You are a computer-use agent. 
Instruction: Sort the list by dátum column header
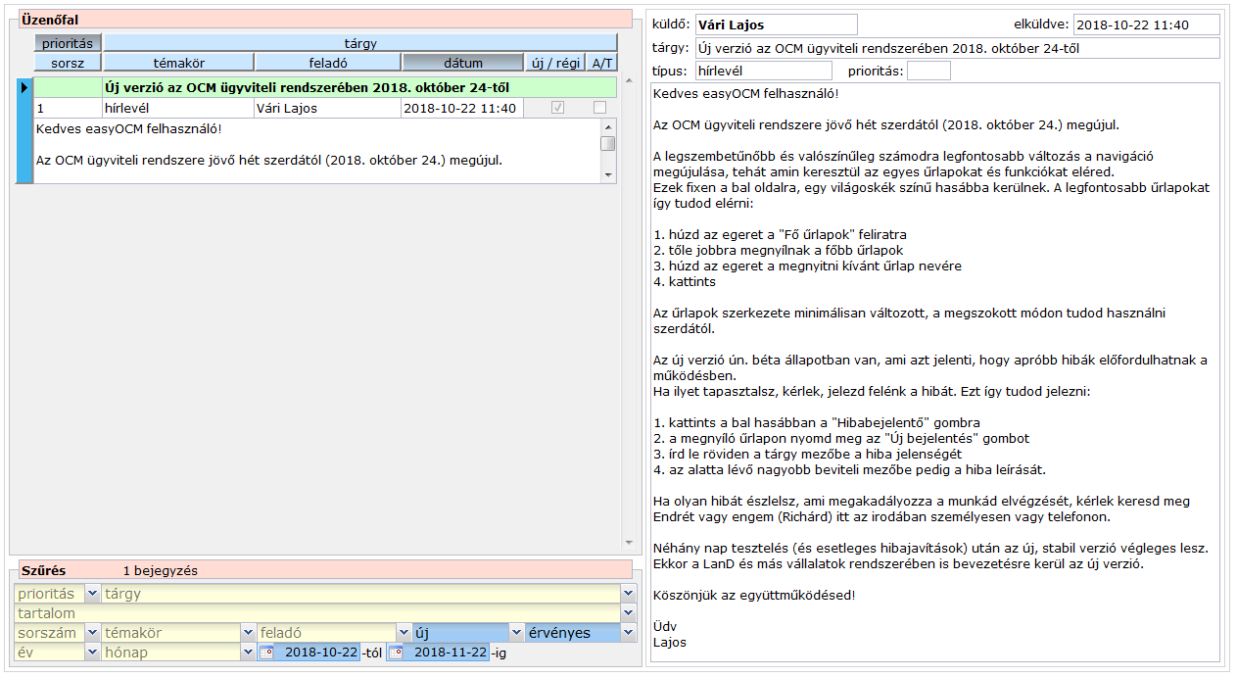[462, 63]
